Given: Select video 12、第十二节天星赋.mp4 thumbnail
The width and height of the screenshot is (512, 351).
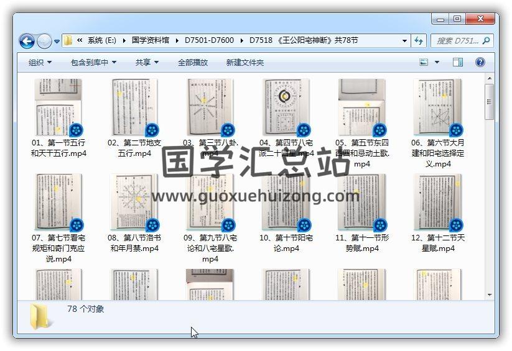Looking at the screenshot, I should (437, 202).
